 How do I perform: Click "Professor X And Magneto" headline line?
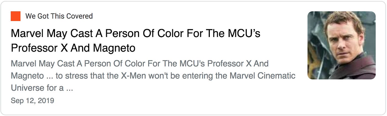pos(73,48)
